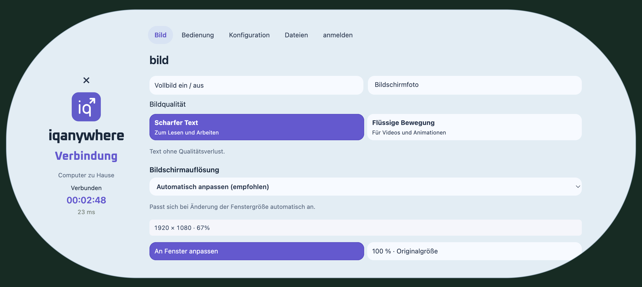Click the Verbindung heading

point(86,156)
